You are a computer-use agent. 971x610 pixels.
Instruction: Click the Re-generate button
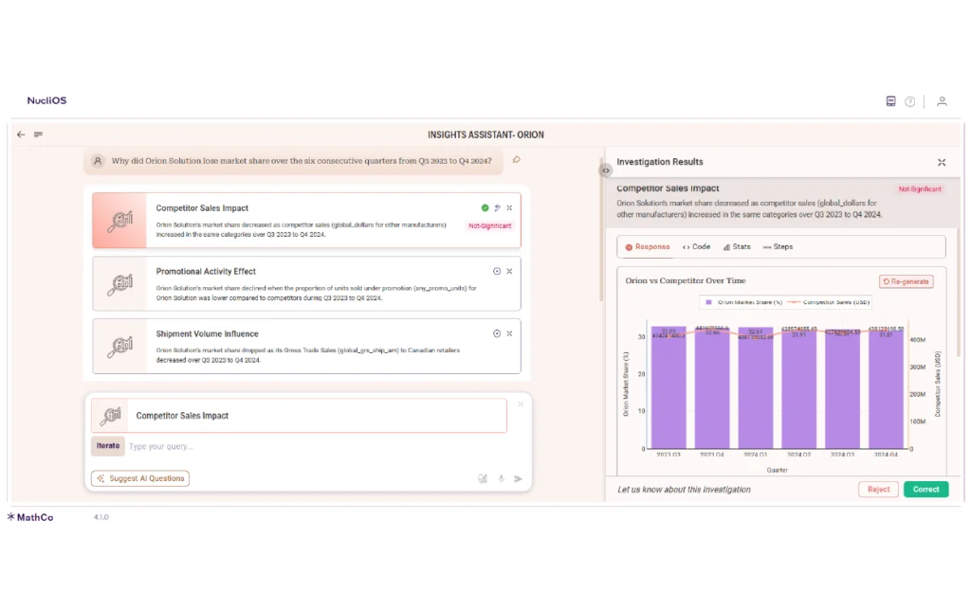click(906, 281)
